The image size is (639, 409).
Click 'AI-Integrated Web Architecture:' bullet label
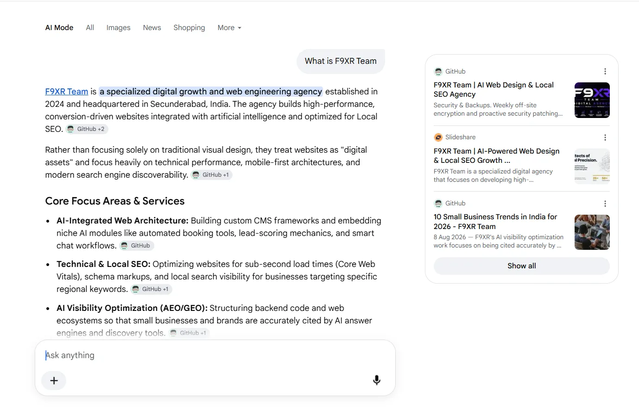[122, 221]
